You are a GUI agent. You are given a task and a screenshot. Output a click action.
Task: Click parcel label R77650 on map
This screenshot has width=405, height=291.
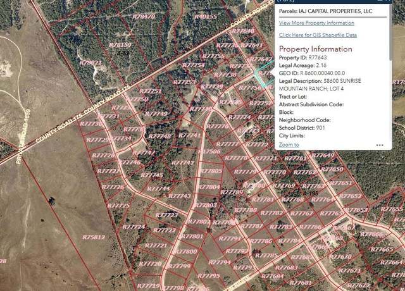pos(332,169)
